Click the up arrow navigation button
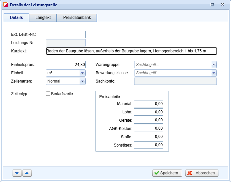The image size is (231, 182). (x=27, y=173)
